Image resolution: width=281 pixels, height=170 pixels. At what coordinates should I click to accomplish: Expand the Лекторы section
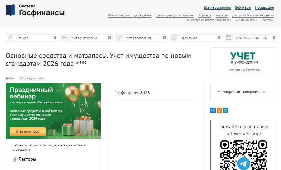click(27, 159)
